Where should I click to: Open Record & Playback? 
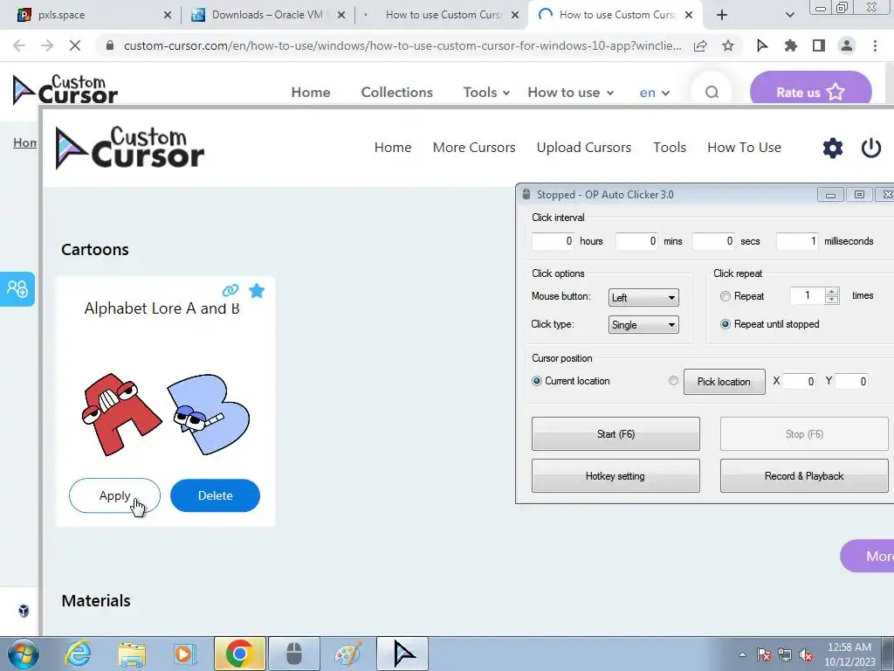tap(804, 476)
